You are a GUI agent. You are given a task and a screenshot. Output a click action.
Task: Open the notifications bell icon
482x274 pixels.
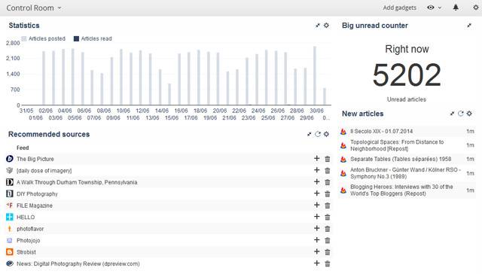pos(456,8)
